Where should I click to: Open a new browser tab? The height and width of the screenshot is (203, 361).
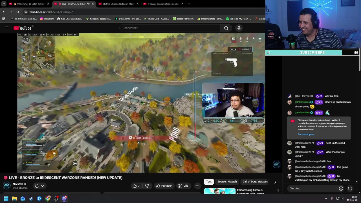click(x=189, y=4)
